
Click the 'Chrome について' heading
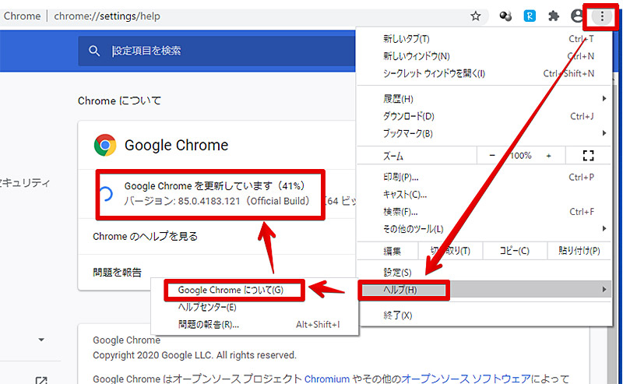pos(119,100)
